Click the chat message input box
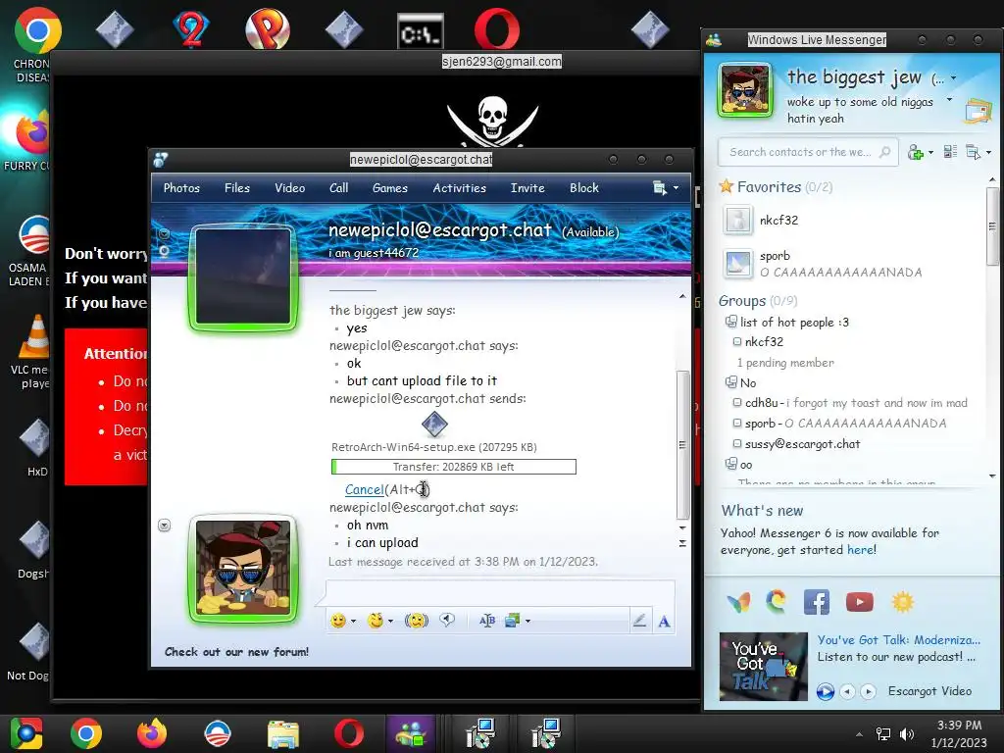The height and width of the screenshot is (753, 1004). pyautogui.click(x=500, y=592)
